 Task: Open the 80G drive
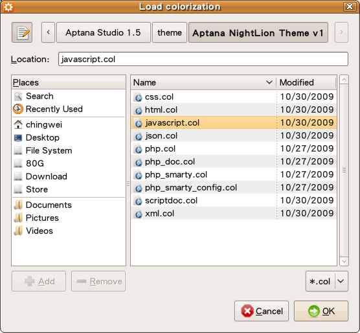[69, 163]
